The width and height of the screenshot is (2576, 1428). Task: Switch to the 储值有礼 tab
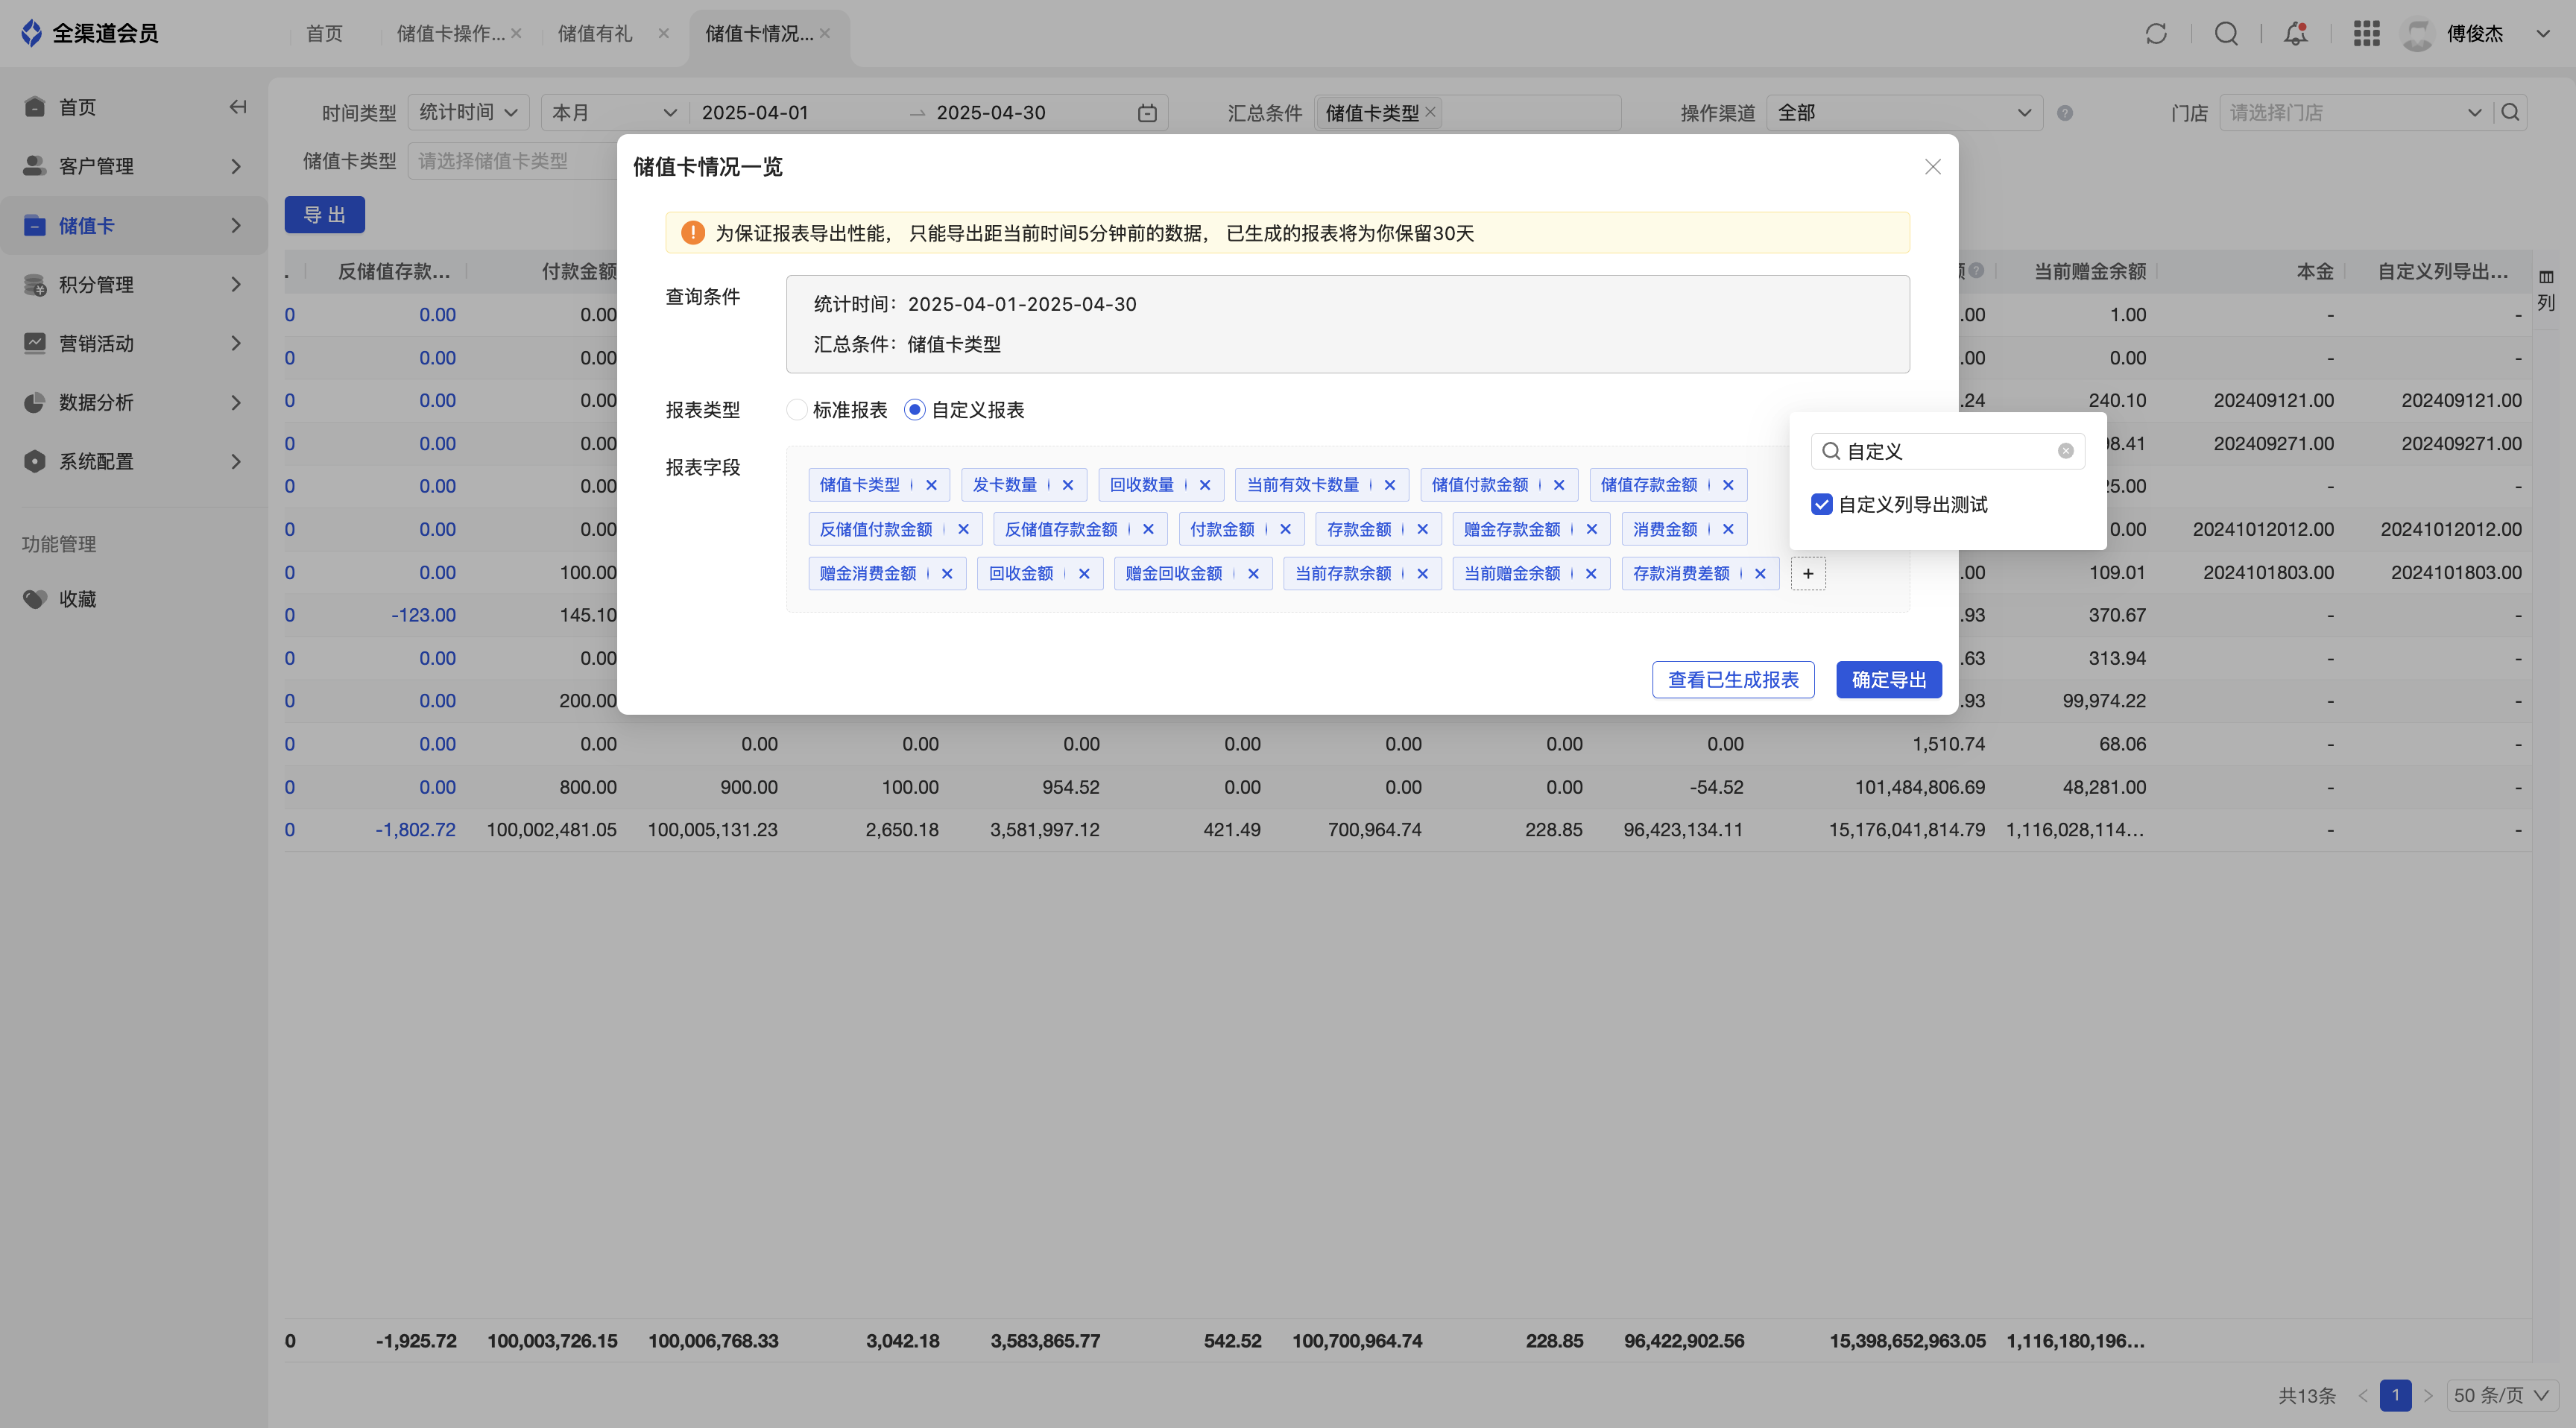(595, 34)
